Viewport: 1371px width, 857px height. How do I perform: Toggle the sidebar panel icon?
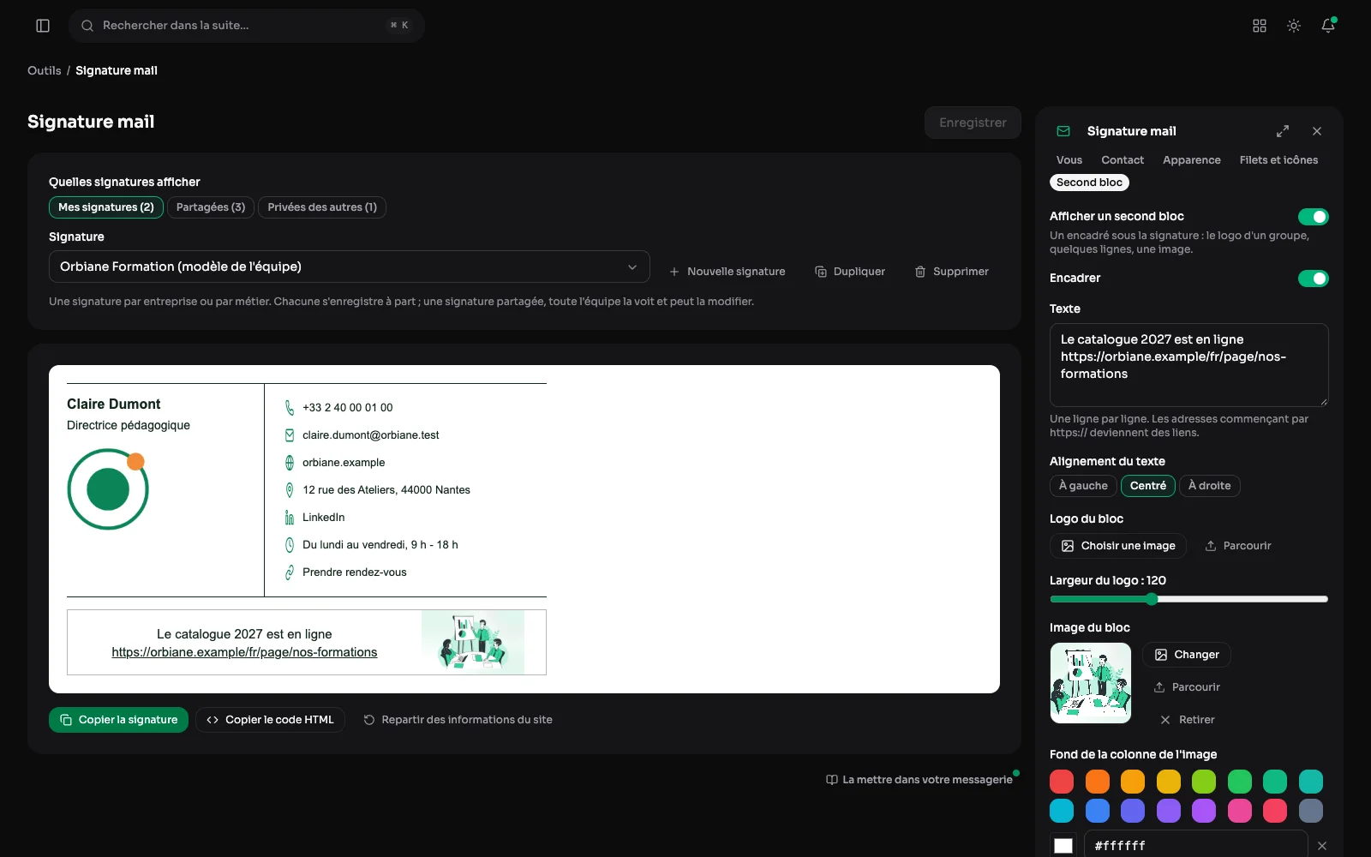coord(43,26)
